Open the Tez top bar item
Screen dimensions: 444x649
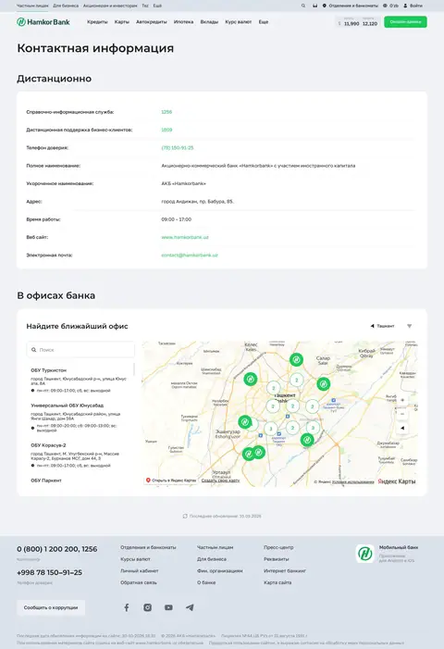pyautogui.click(x=145, y=6)
